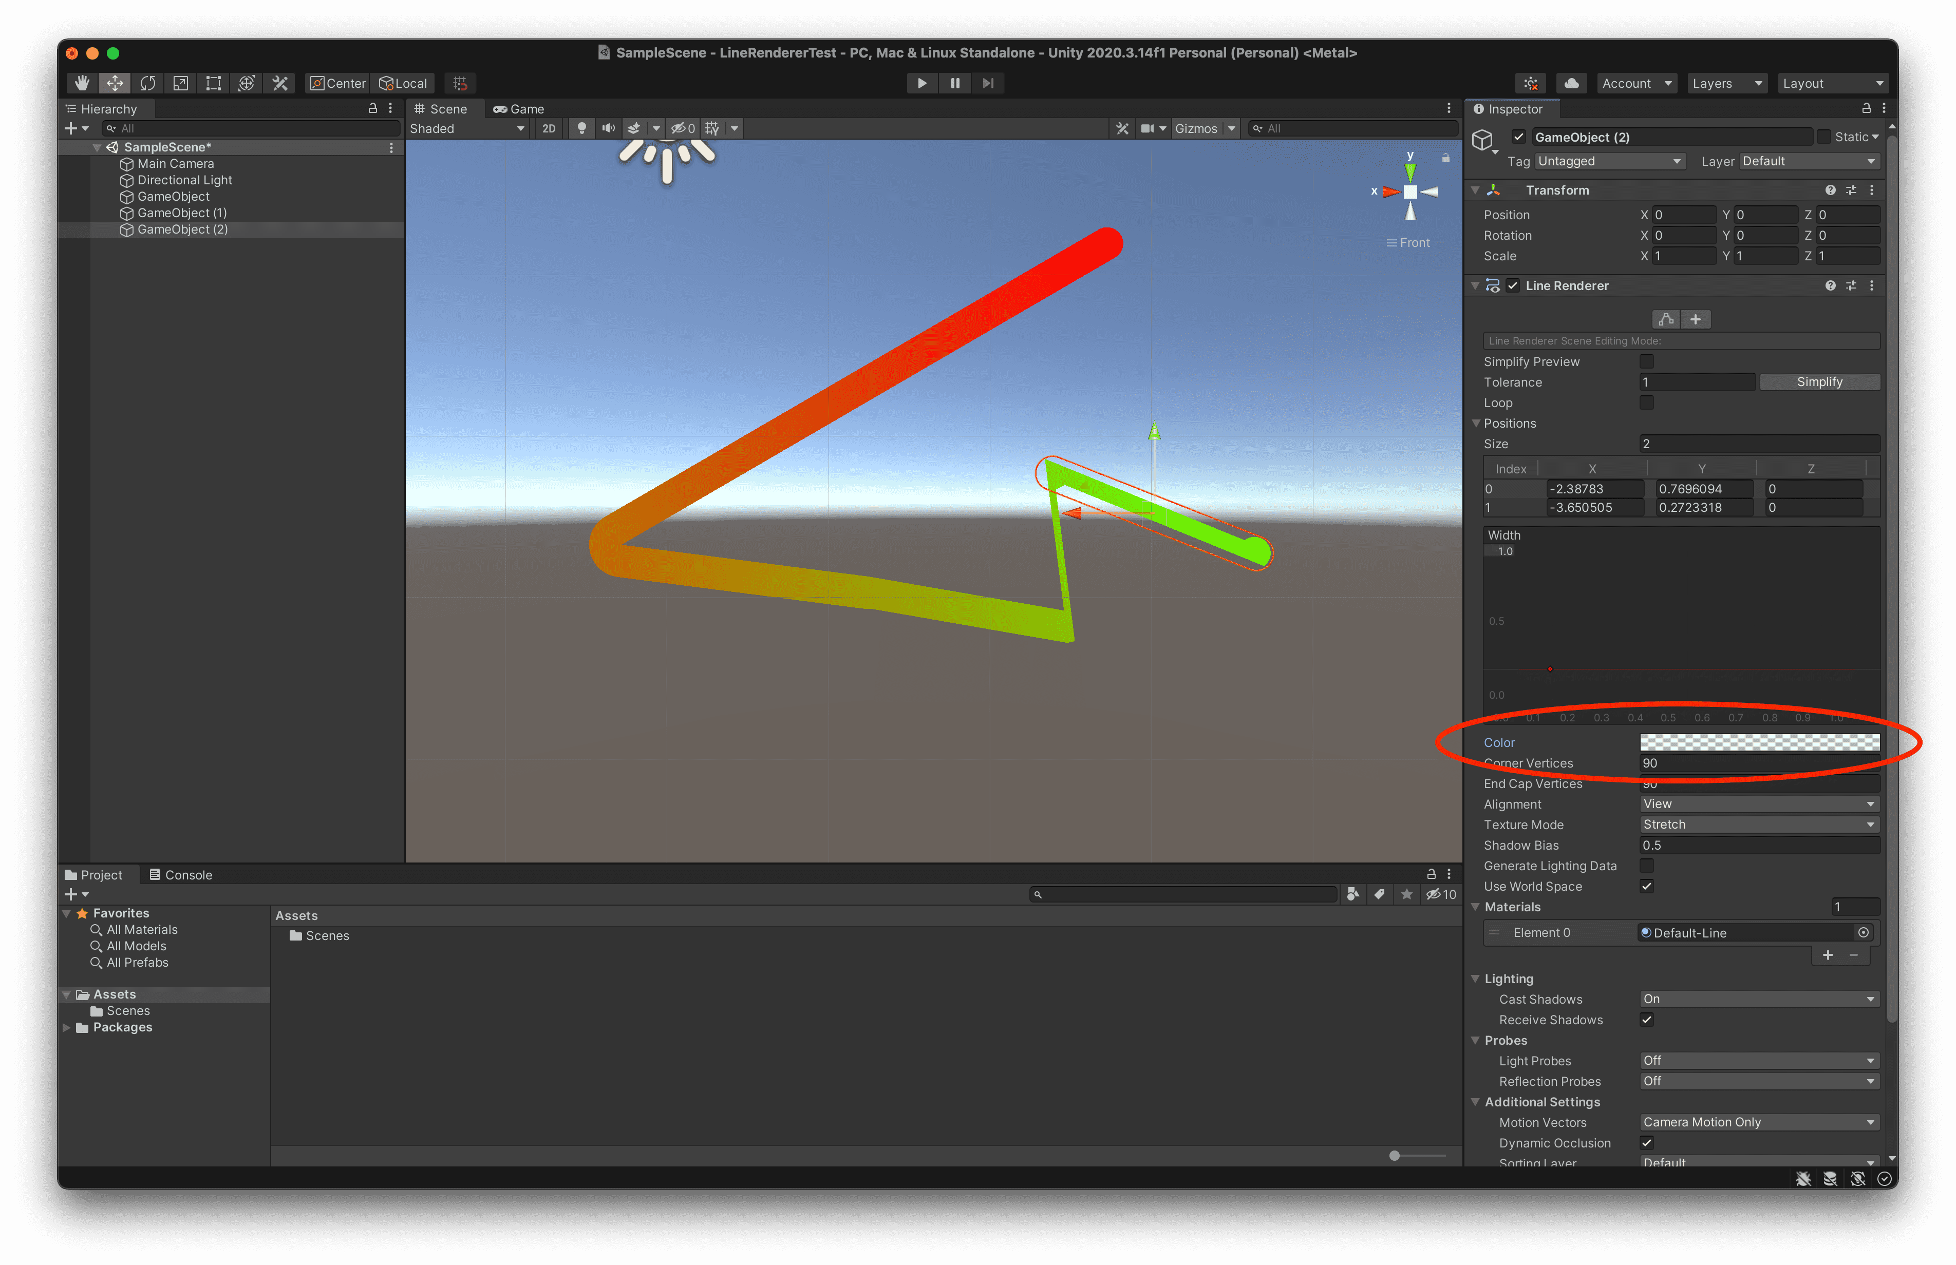
Task: Click the Line Renderer edit points icon
Action: pos(1666,319)
